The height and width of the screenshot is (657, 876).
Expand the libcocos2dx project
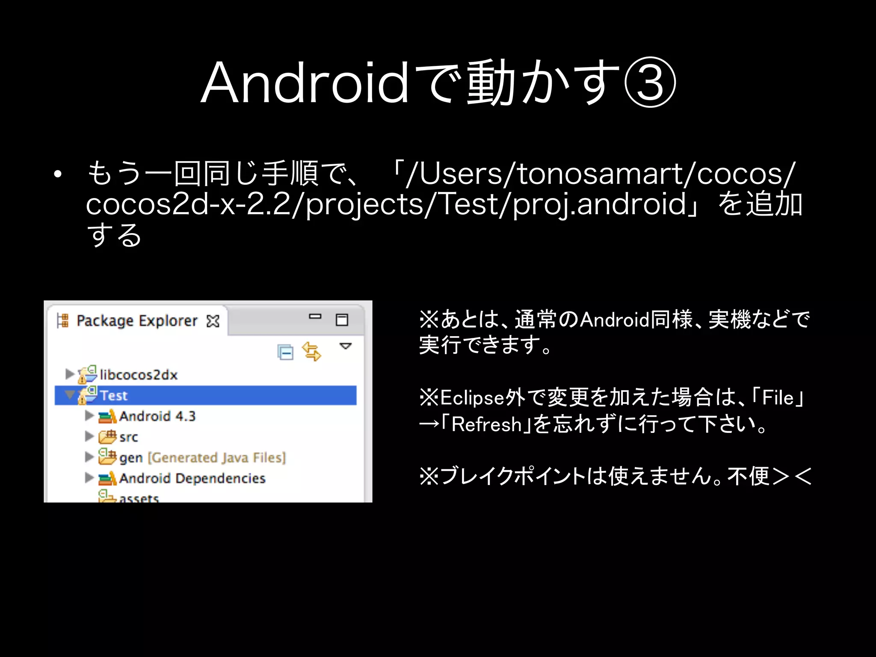(70, 374)
